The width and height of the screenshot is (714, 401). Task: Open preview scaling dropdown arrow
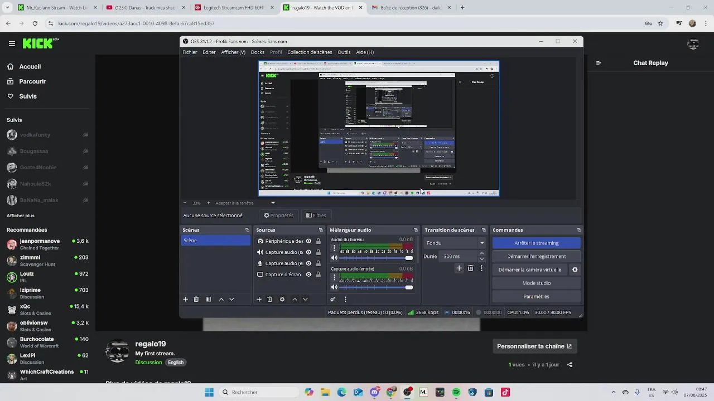point(273,203)
